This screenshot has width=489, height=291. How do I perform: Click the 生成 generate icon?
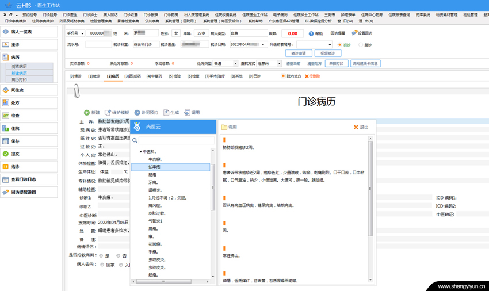pos(166,113)
